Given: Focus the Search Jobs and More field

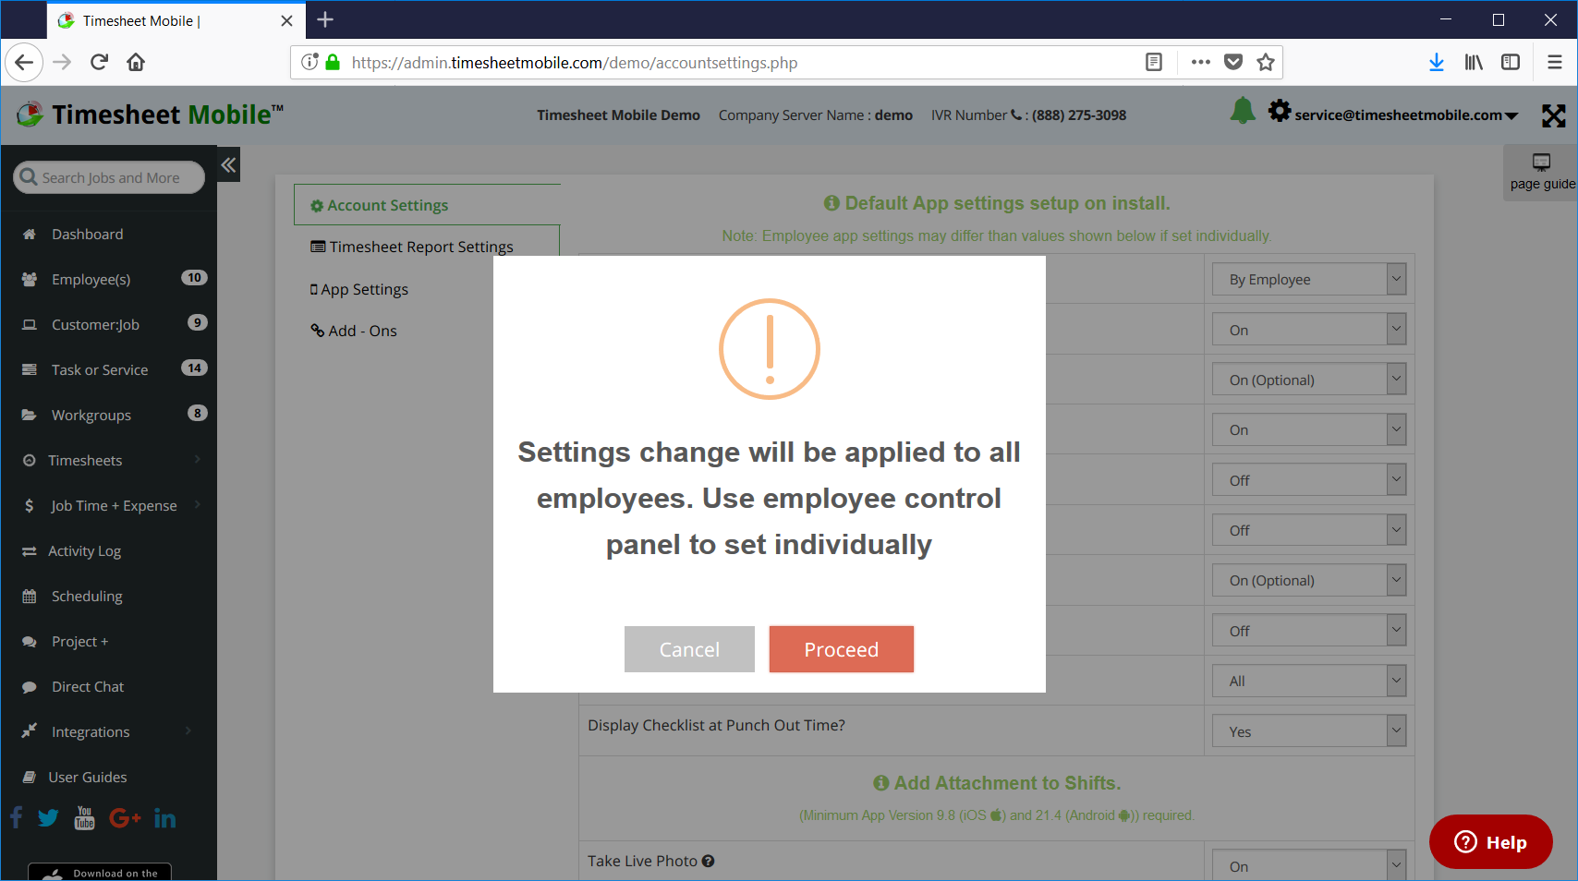Looking at the screenshot, I should pos(109,177).
